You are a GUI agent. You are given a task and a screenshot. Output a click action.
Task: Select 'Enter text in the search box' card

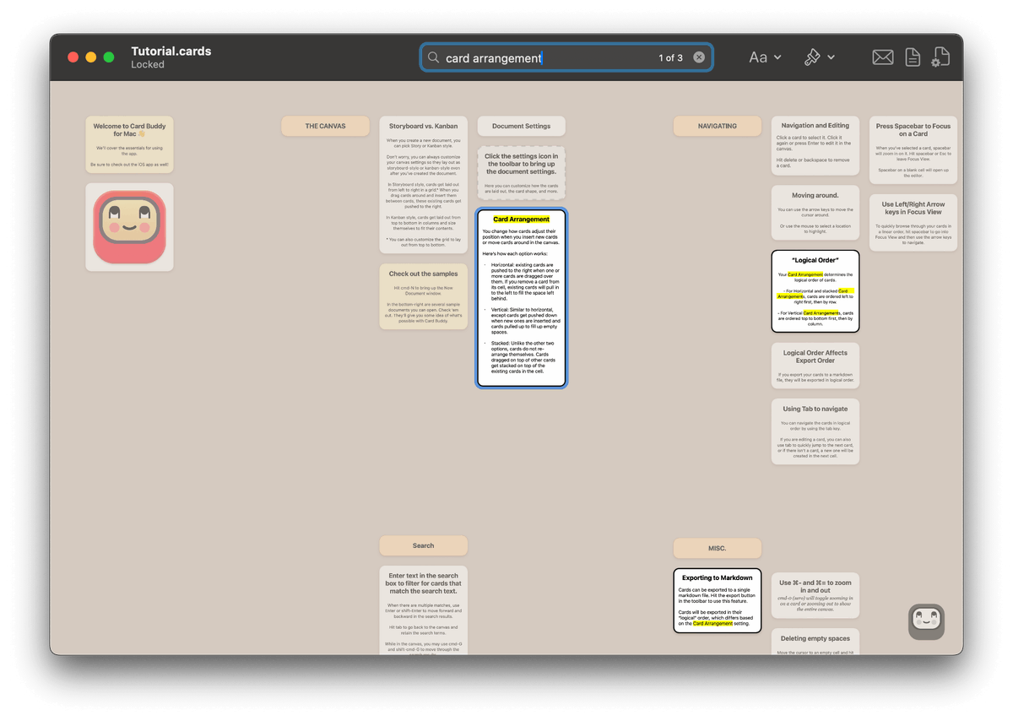point(423,610)
